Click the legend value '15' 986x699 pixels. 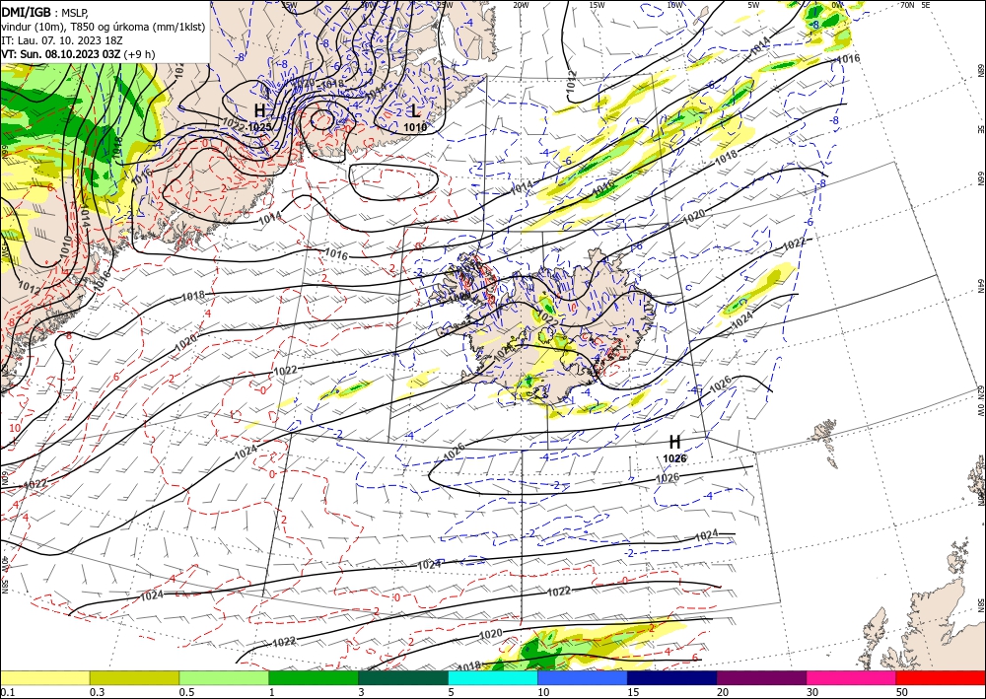tap(633, 692)
